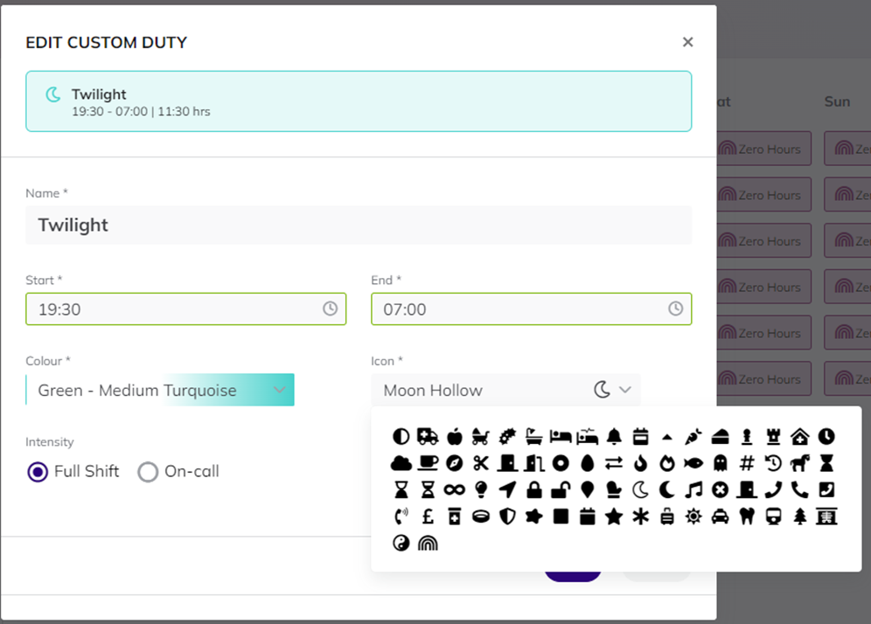Open the Colour dropdown Green - Medium Turquoise
This screenshot has width=871, height=624.
pyautogui.click(x=160, y=390)
